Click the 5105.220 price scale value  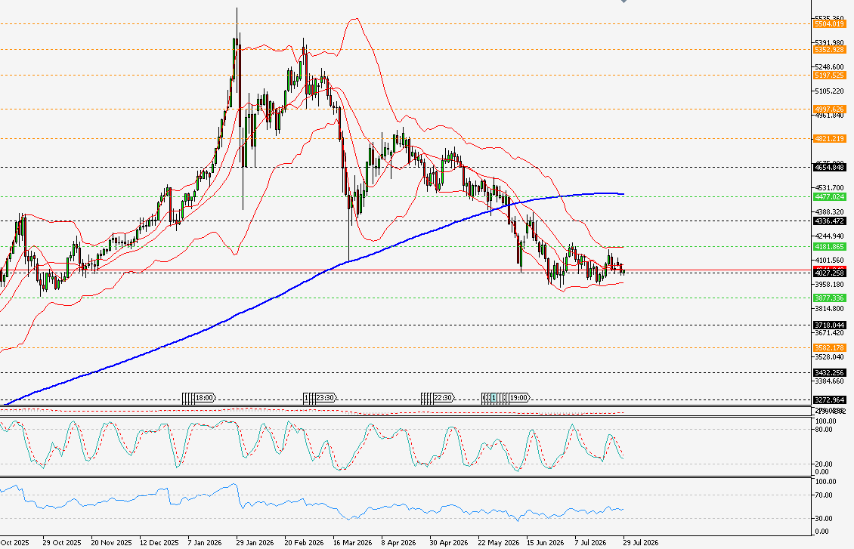[830, 91]
